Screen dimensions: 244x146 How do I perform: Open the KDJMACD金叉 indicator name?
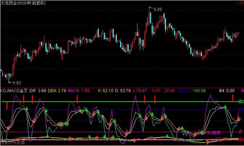(x=13, y=90)
